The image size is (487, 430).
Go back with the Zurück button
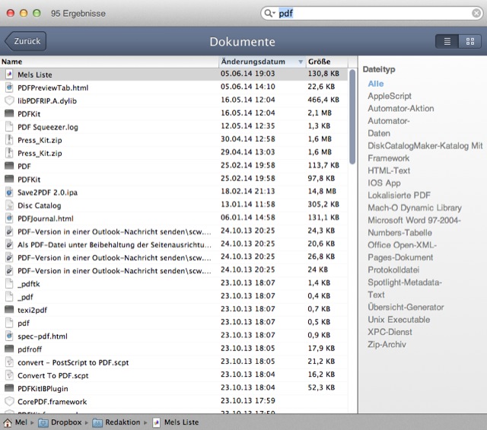click(26, 41)
